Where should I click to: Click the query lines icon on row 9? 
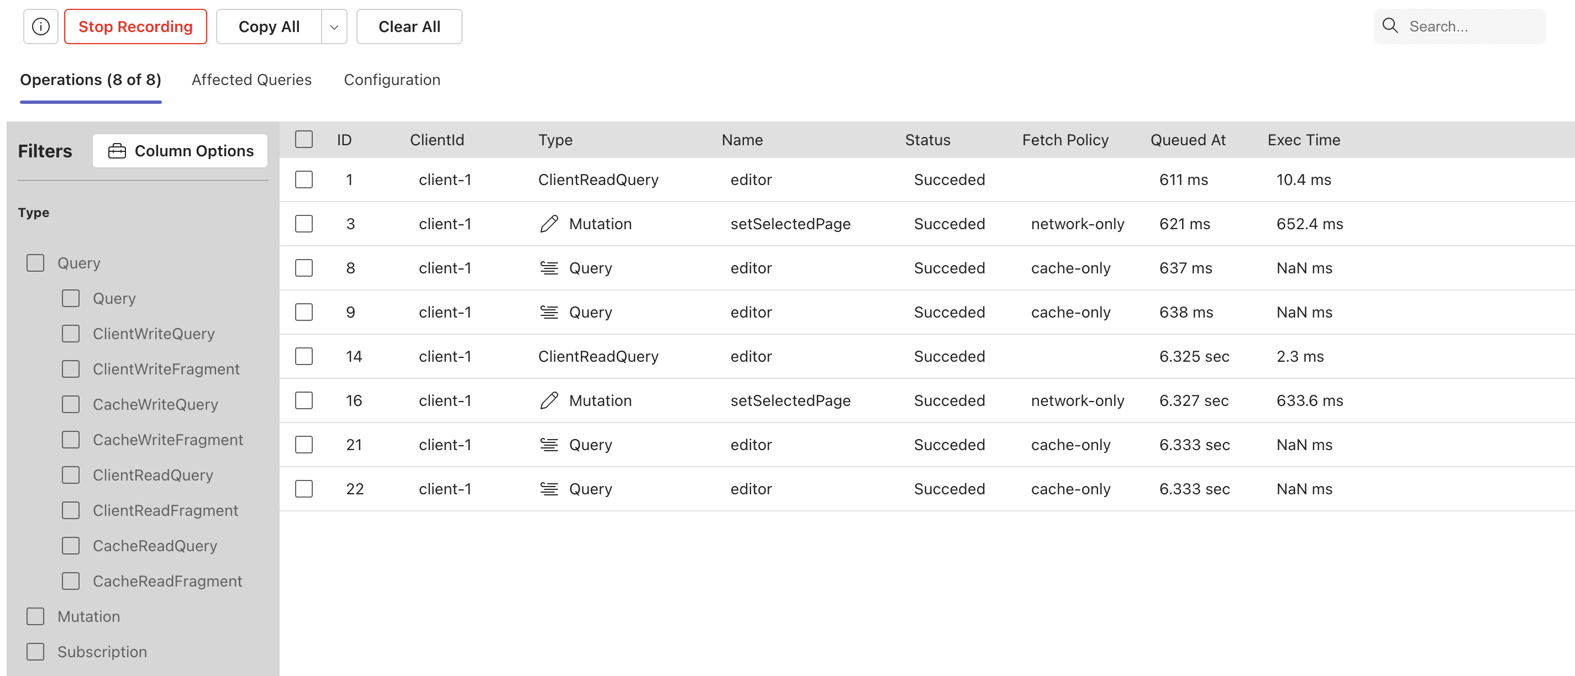point(548,313)
